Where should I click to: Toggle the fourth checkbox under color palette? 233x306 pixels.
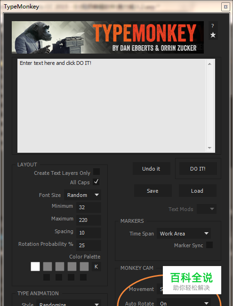pyautogui.click(x=83, y=277)
